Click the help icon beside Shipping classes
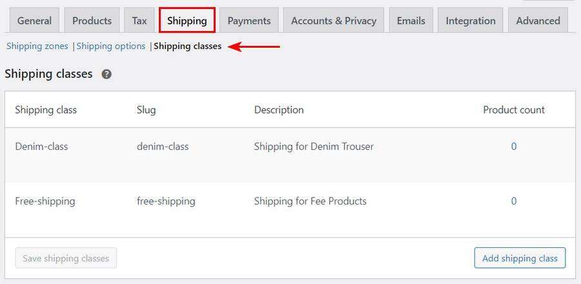Screen dimensions: 581x284 107,74
